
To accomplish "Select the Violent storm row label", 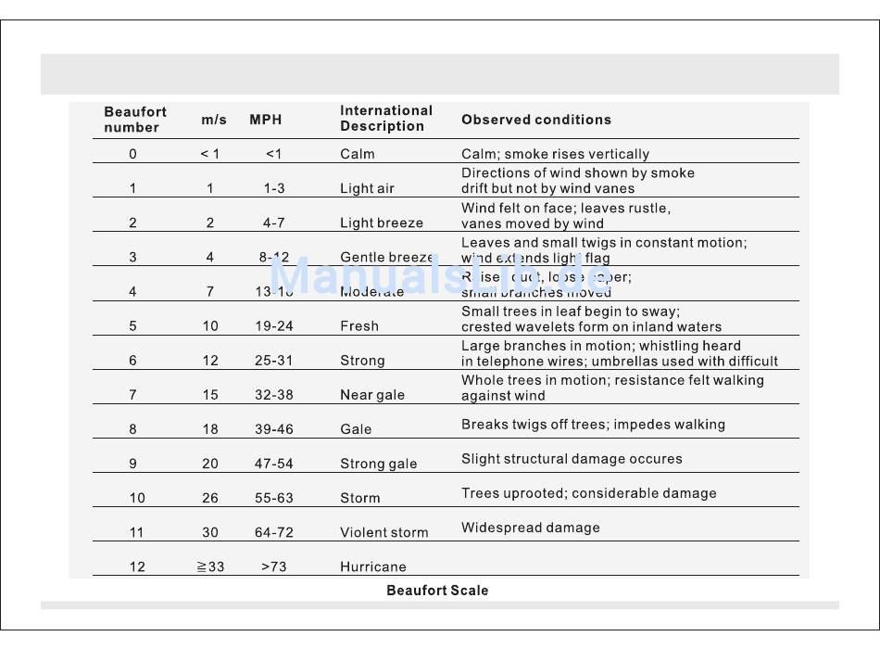I will coord(383,532).
